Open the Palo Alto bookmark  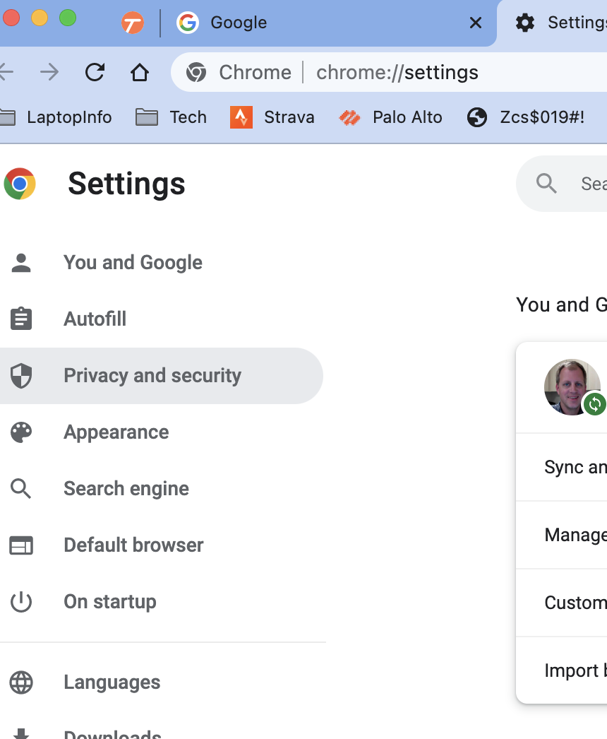pos(390,117)
